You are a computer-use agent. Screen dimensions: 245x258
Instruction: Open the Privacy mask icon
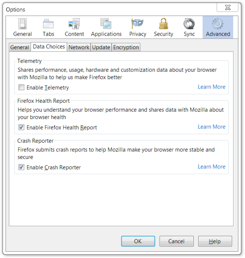click(x=137, y=24)
